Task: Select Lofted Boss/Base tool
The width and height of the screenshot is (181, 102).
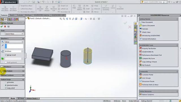Action: [x=25, y=9]
